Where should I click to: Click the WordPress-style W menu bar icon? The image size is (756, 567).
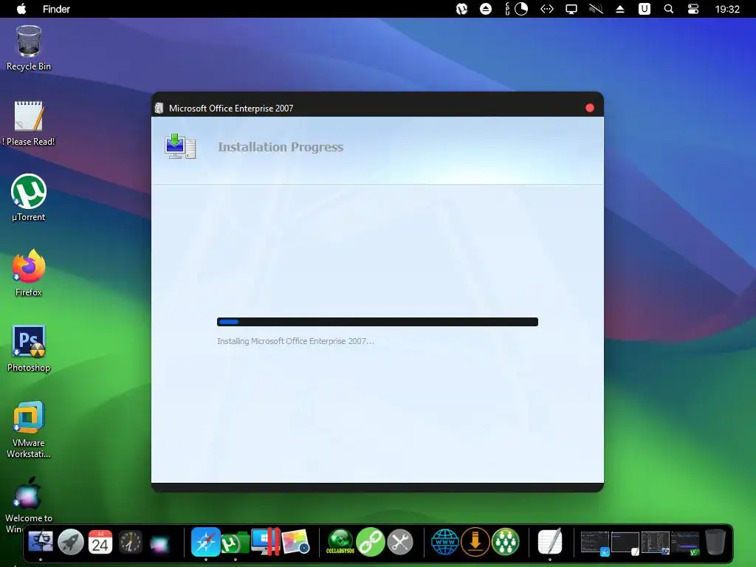pos(462,9)
